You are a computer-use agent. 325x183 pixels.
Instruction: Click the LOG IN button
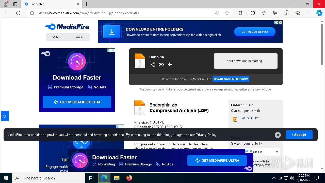point(79,37)
